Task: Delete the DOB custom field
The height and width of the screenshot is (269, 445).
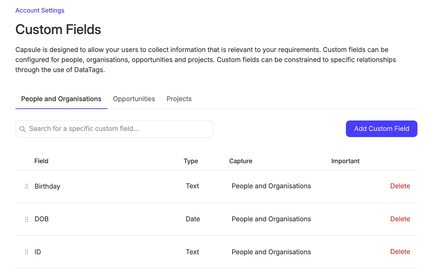Action: (x=400, y=219)
